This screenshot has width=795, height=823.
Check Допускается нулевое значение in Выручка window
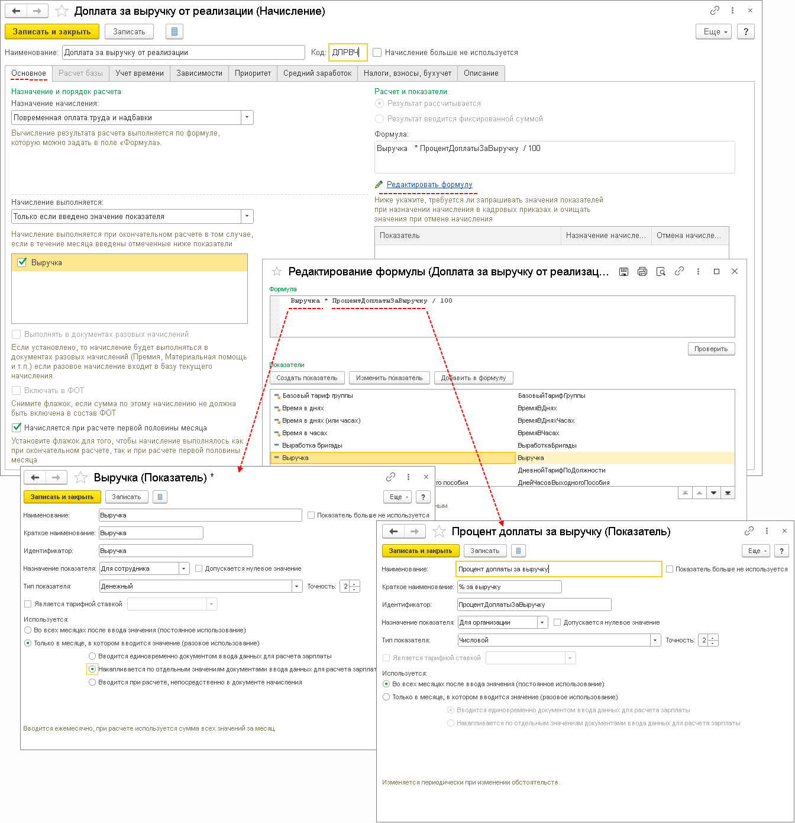pos(199,568)
